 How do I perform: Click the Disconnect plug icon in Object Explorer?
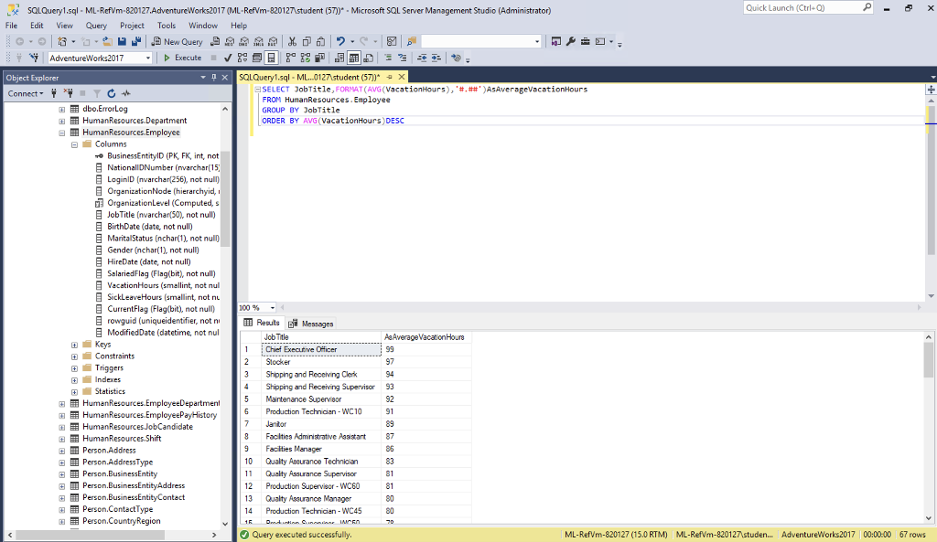68,93
